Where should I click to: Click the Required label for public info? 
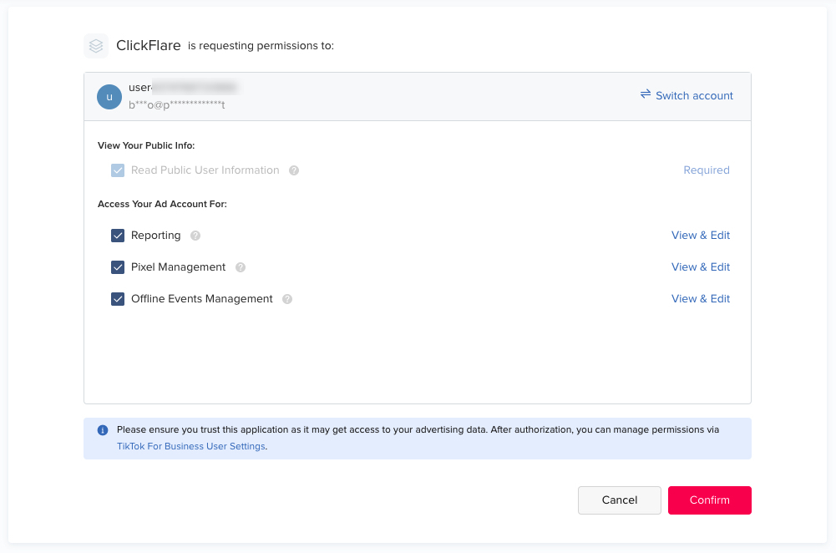click(707, 170)
